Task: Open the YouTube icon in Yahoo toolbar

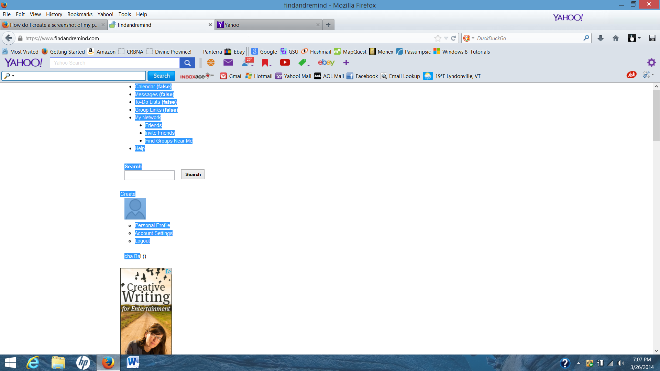Action: pyautogui.click(x=285, y=63)
